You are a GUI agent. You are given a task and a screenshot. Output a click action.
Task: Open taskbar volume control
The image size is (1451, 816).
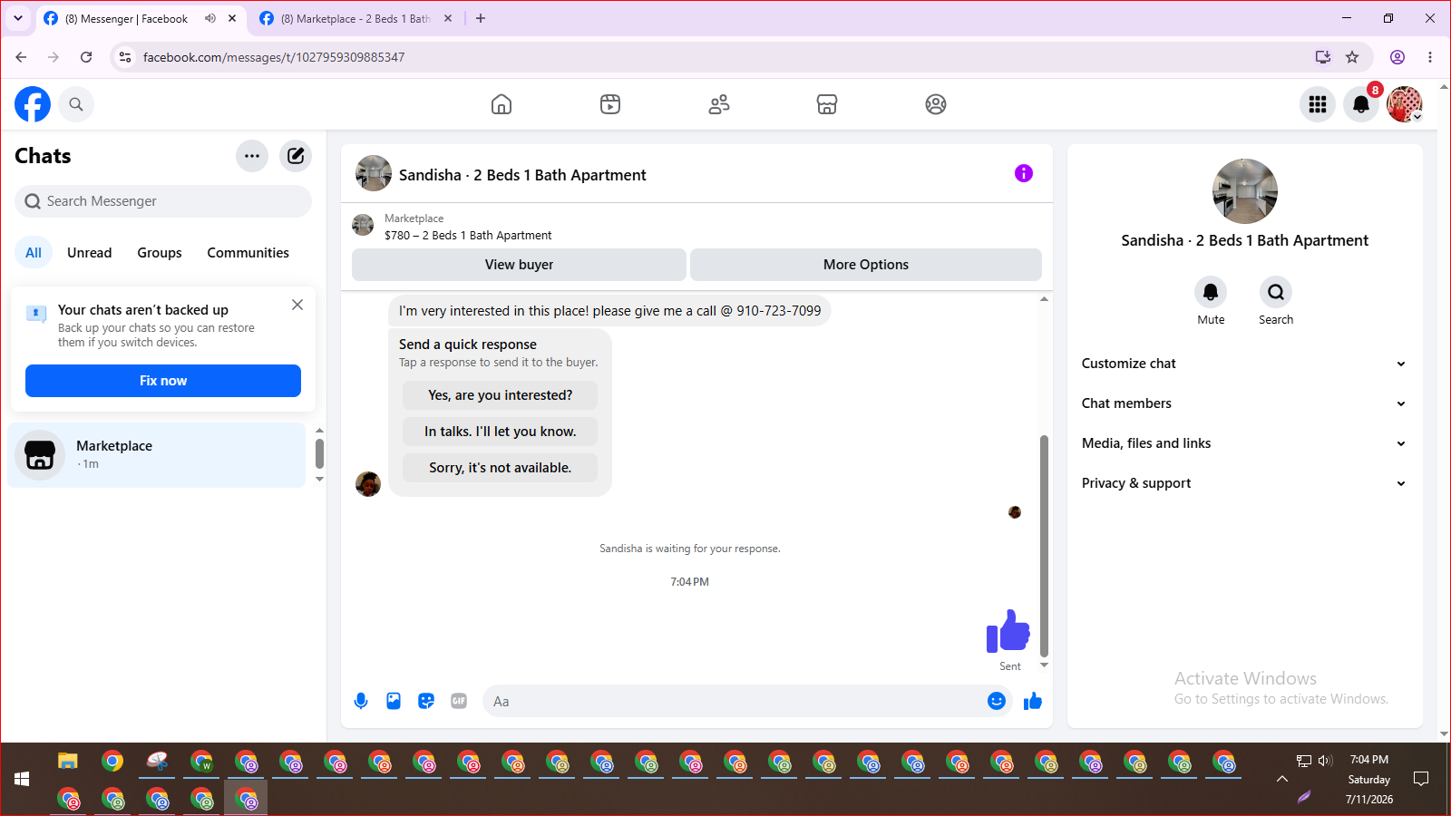[1325, 761]
